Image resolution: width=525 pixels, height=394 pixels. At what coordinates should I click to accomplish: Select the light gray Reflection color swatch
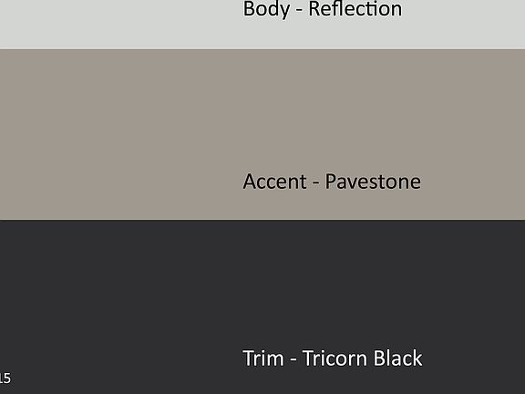pyautogui.click(x=262, y=25)
